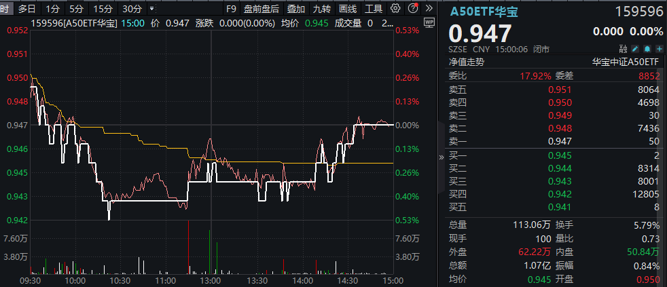Toggle 盘前盘后 pre/post-market display

click(x=262, y=9)
